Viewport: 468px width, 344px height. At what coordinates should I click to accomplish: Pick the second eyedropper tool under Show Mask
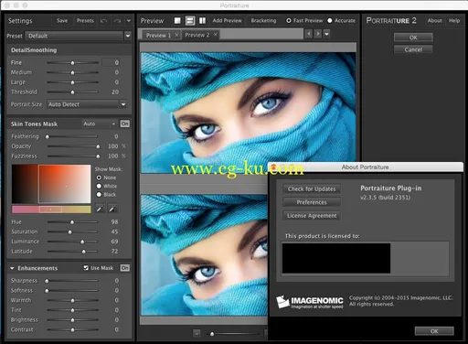pyautogui.click(x=112, y=209)
